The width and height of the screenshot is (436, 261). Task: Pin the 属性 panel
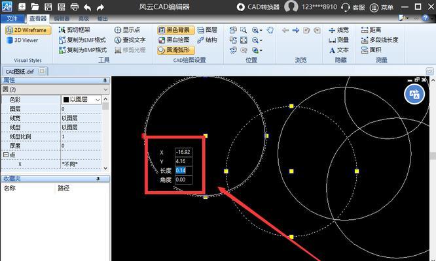105,80
